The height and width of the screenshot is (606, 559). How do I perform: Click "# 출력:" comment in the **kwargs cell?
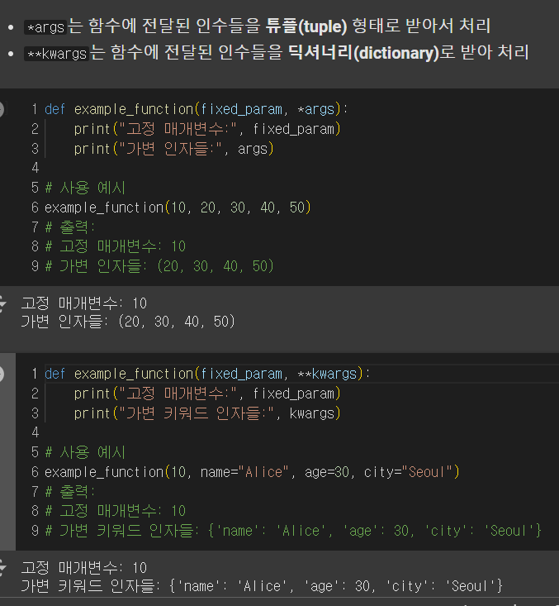pyautogui.click(x=70, y=492)
